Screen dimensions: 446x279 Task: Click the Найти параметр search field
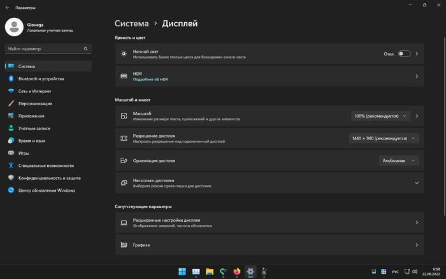click(x=43, y=48)
